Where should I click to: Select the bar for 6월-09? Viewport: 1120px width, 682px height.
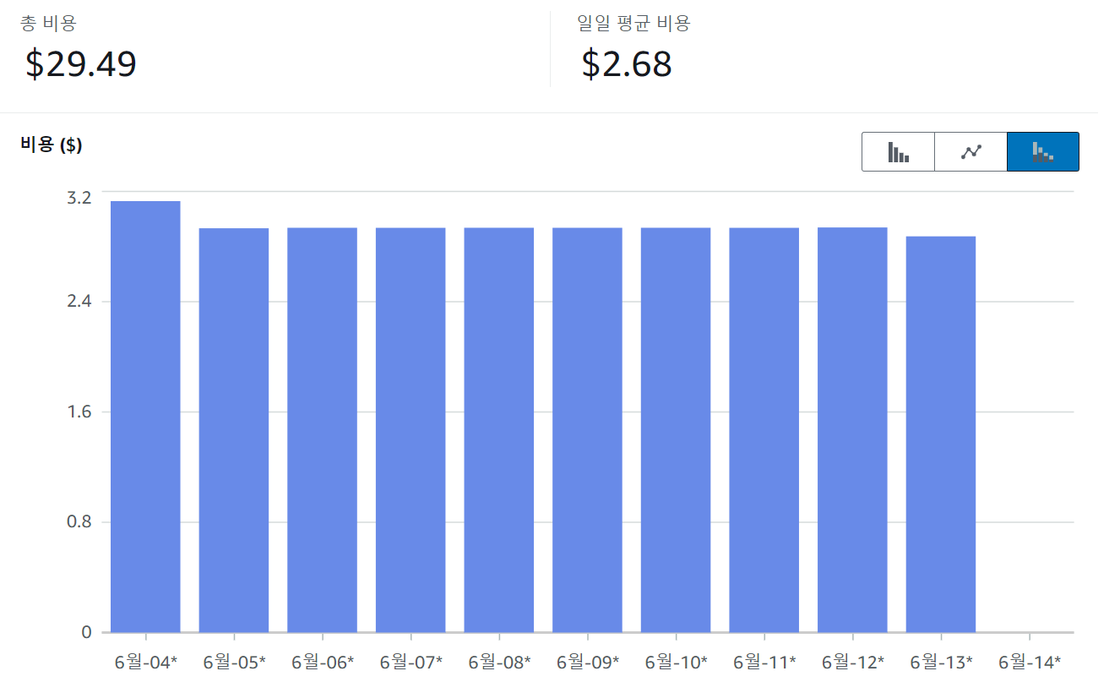click(x=587, y=430)
